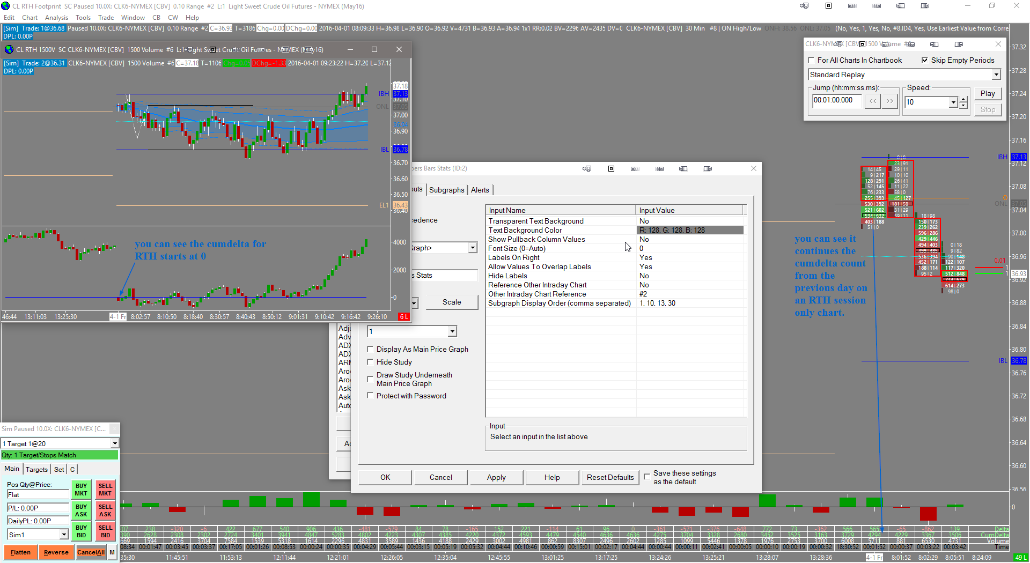Open the Standard Replay mode dropdown
Viewport: 1030px width, 563px height.
996,75
